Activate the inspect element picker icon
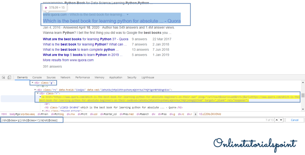The height and width of the screenshot is (155, 305). (x=4, y=77)
